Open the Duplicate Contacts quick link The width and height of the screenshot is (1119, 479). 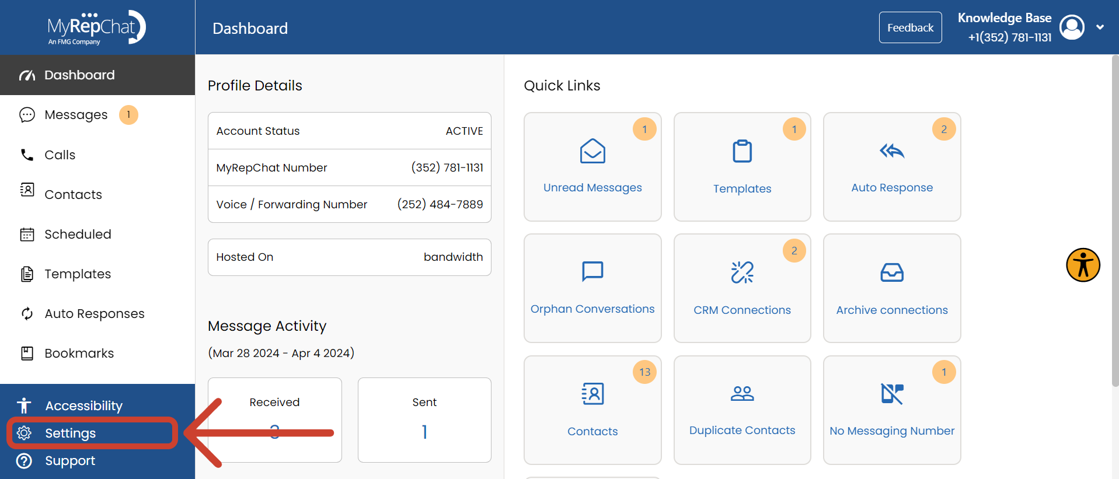tap(742, 410)
